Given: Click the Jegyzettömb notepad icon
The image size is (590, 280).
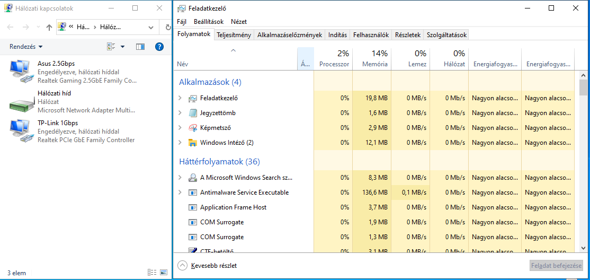Looking at the screenshot, I should 193,112.
